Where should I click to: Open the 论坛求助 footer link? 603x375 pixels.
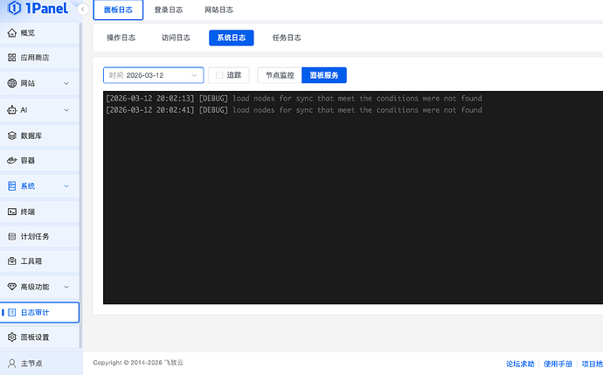519,363
